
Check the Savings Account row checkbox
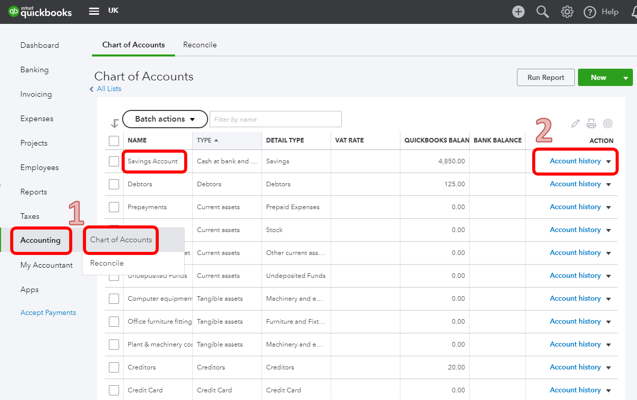point(114,161)
